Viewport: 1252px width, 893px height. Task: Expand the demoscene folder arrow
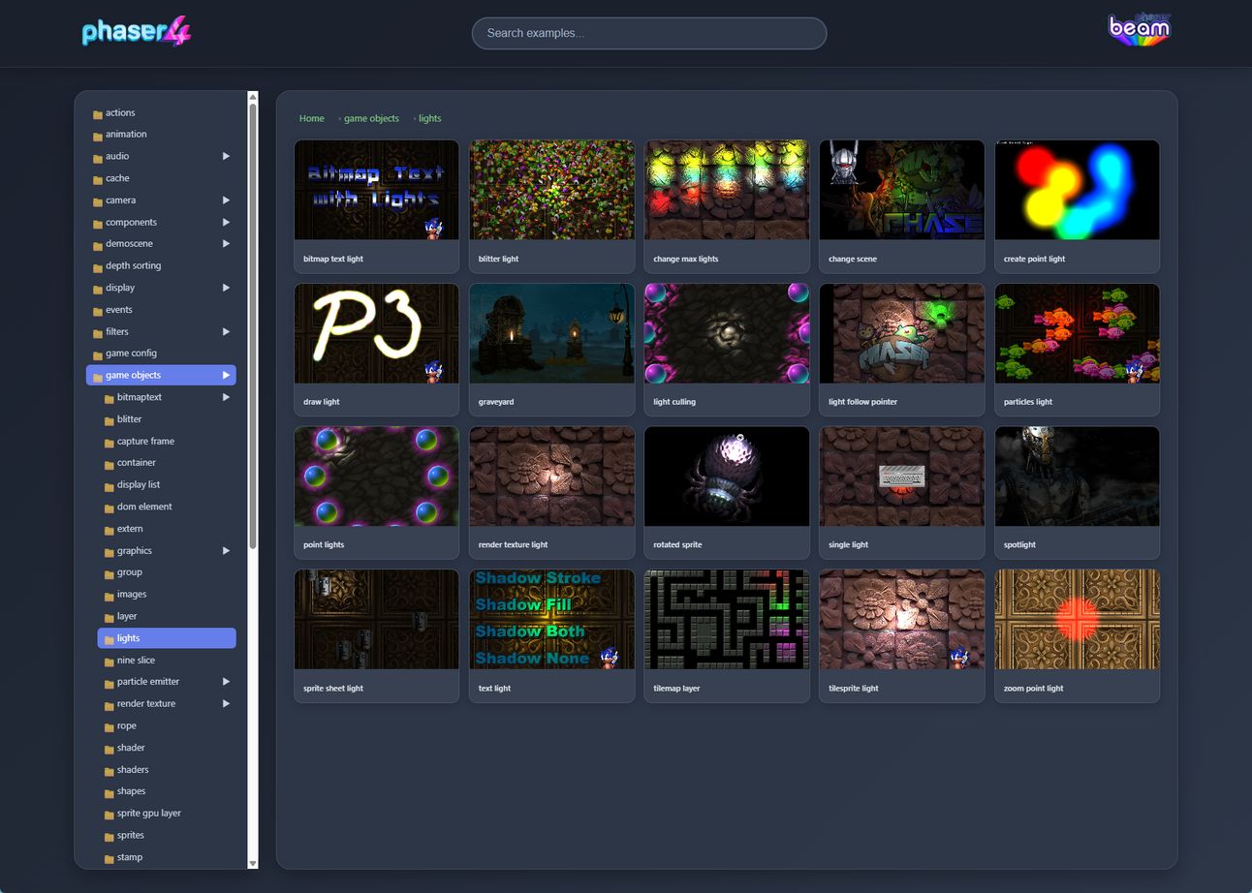coord(226,244)
